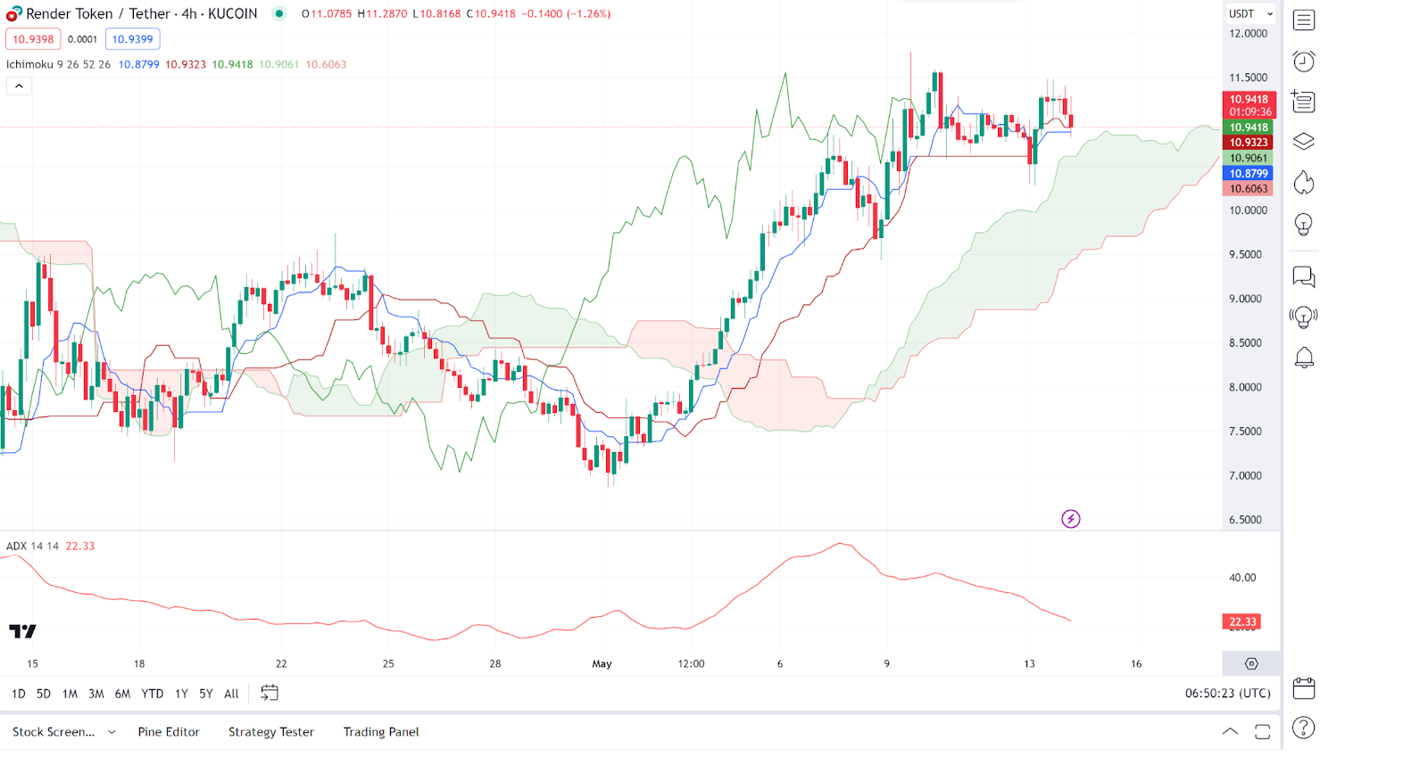Select the YTD time range
This screenshot has height=757, width=1428.
click(153, 694)
